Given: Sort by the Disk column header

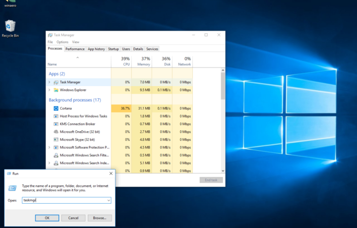Looking at the screenshot, I should pyautogui.click(x=162, y=61).
